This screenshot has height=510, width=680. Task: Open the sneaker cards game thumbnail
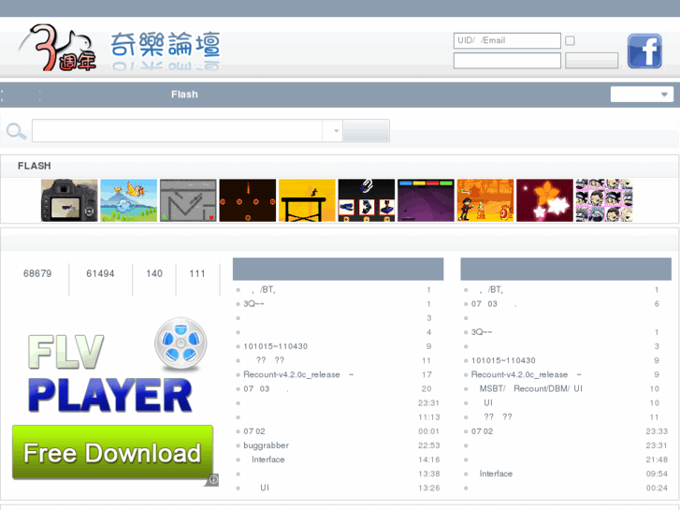(x=367, y=200)
